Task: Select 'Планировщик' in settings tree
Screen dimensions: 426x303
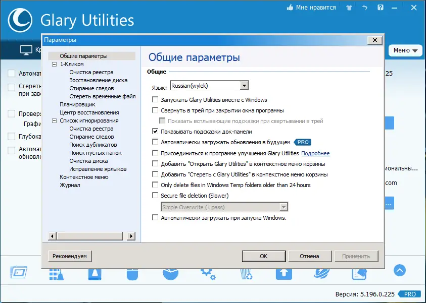Action: click(77, 104)
